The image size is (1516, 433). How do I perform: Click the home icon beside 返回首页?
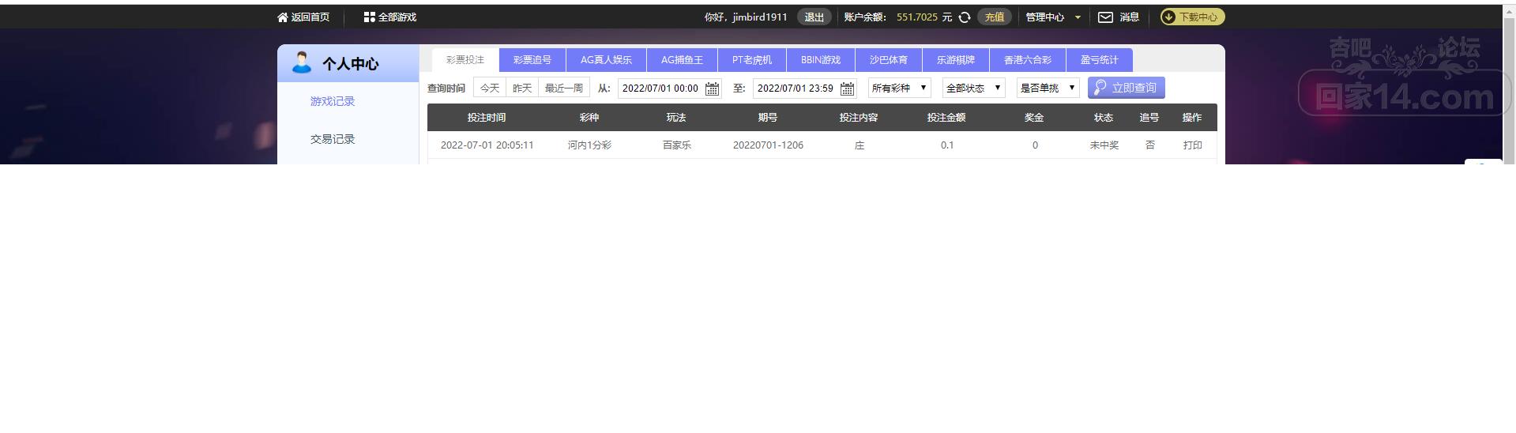tap(283, 17)
